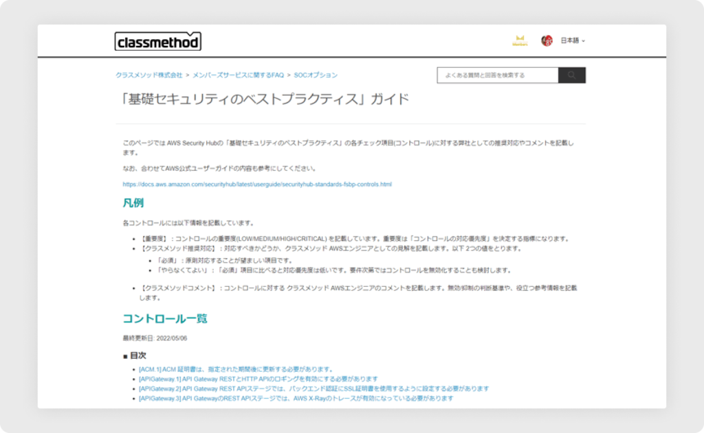Screen dimensions: 704x433
Task: Open the Members crown icon
Action: pyautogui.click(x=520, y=41)
